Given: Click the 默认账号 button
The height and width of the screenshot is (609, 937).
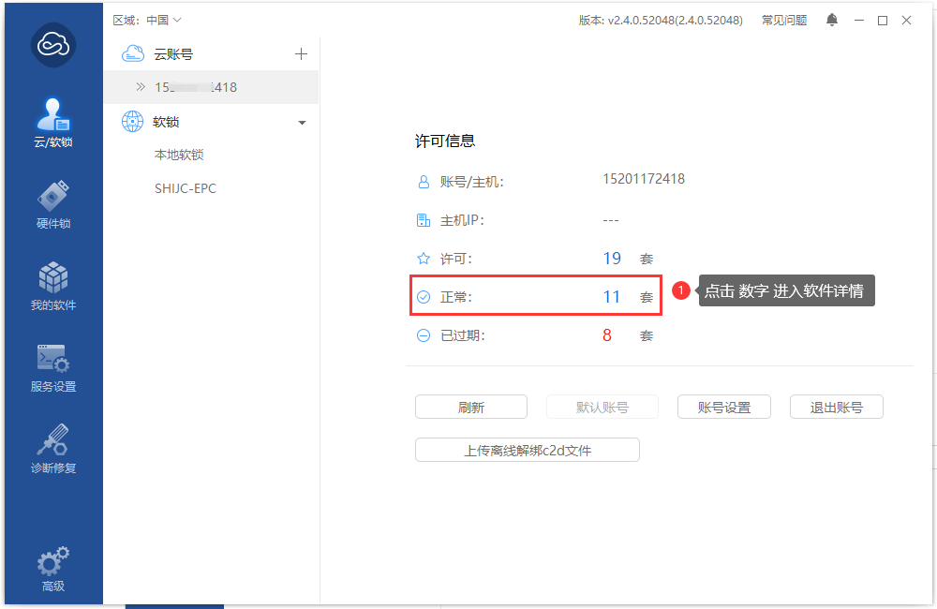Looking at the screenshot, I should pos(602,407).
